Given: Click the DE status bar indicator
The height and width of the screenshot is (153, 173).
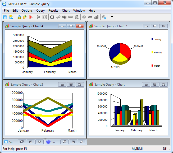Looking at the screenshot, I should coord(165,149).
